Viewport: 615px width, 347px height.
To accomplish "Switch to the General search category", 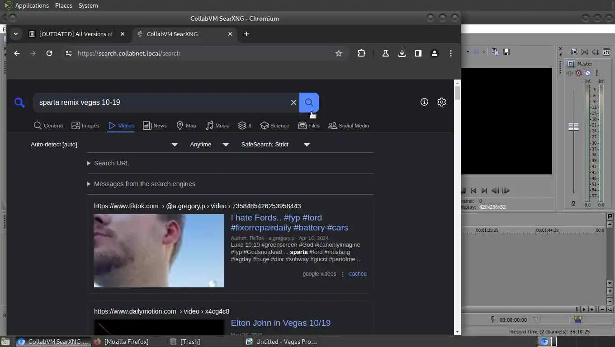I will click(48, 126).
